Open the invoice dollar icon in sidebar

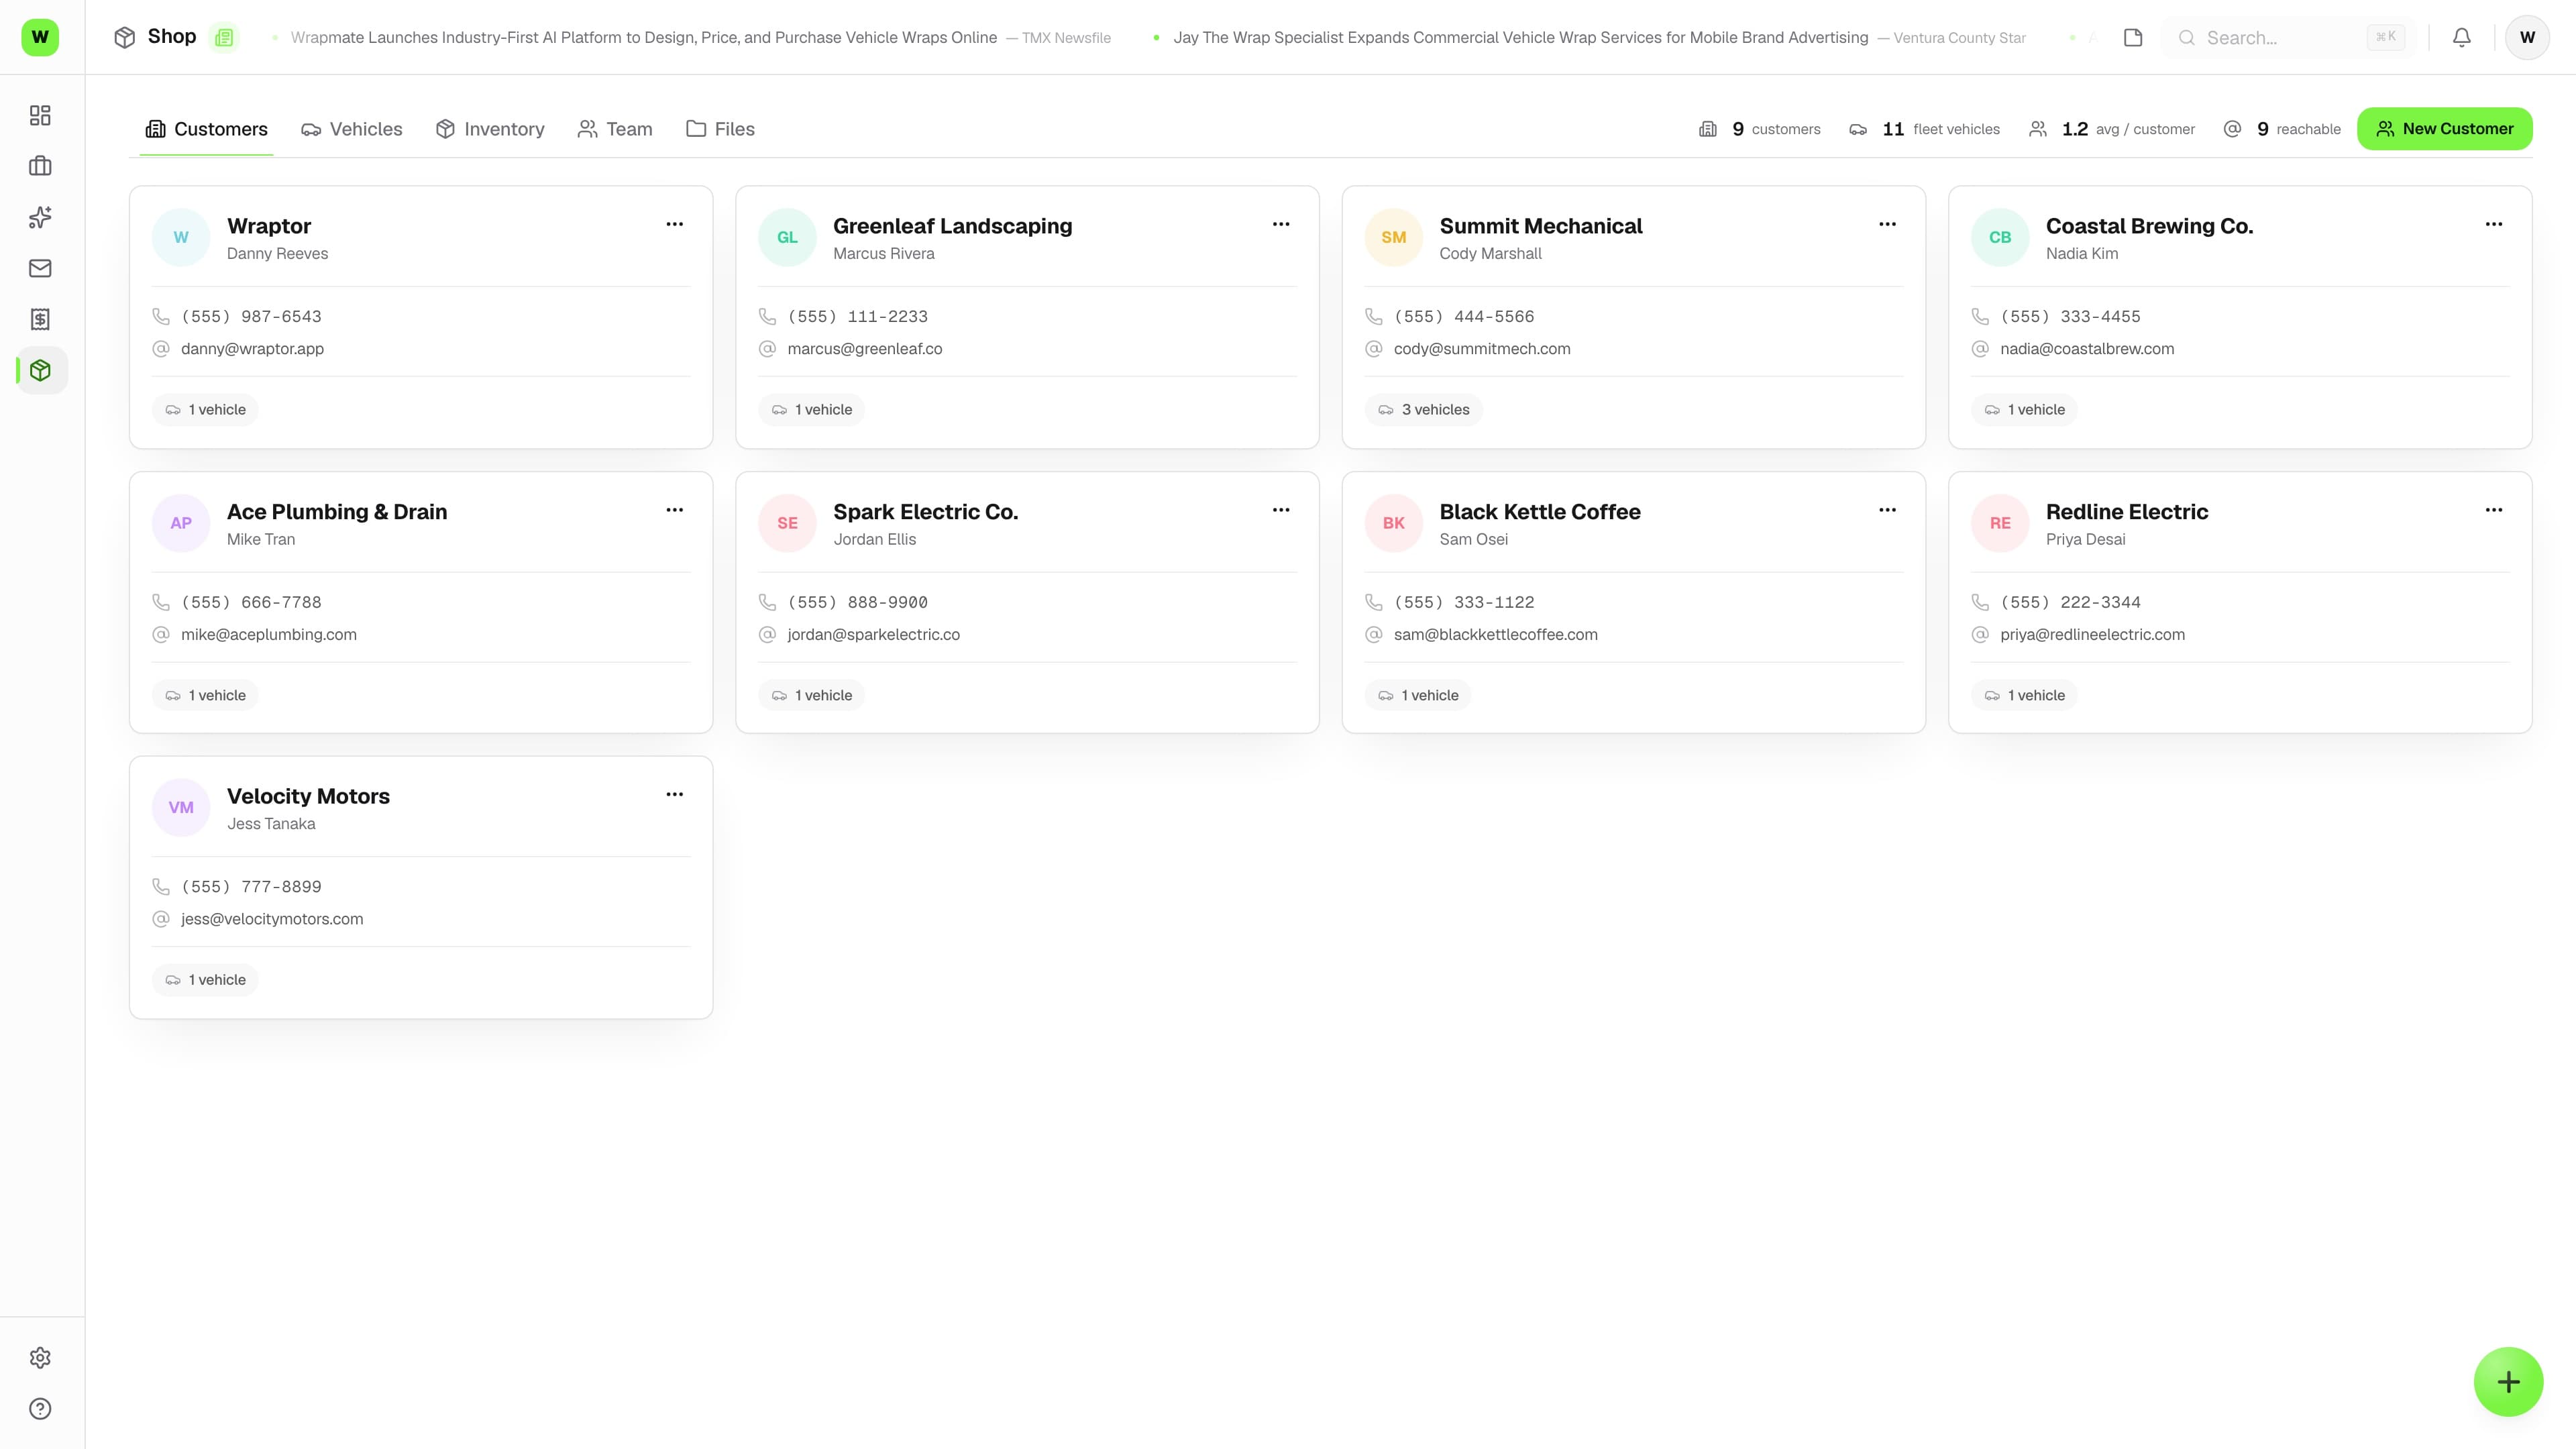40,319
